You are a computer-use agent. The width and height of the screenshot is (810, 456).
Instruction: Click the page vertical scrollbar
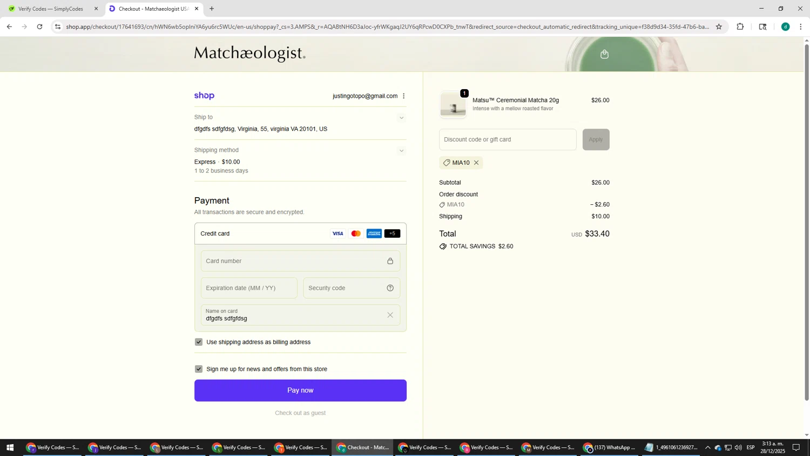click(807, 222)
